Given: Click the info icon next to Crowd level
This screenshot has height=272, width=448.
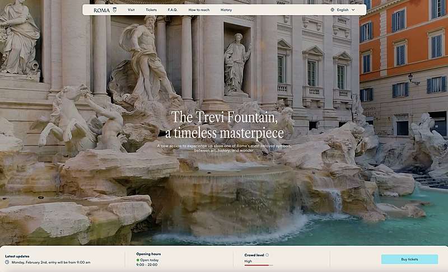Looking at the screenshot, I should coord(267,255).
